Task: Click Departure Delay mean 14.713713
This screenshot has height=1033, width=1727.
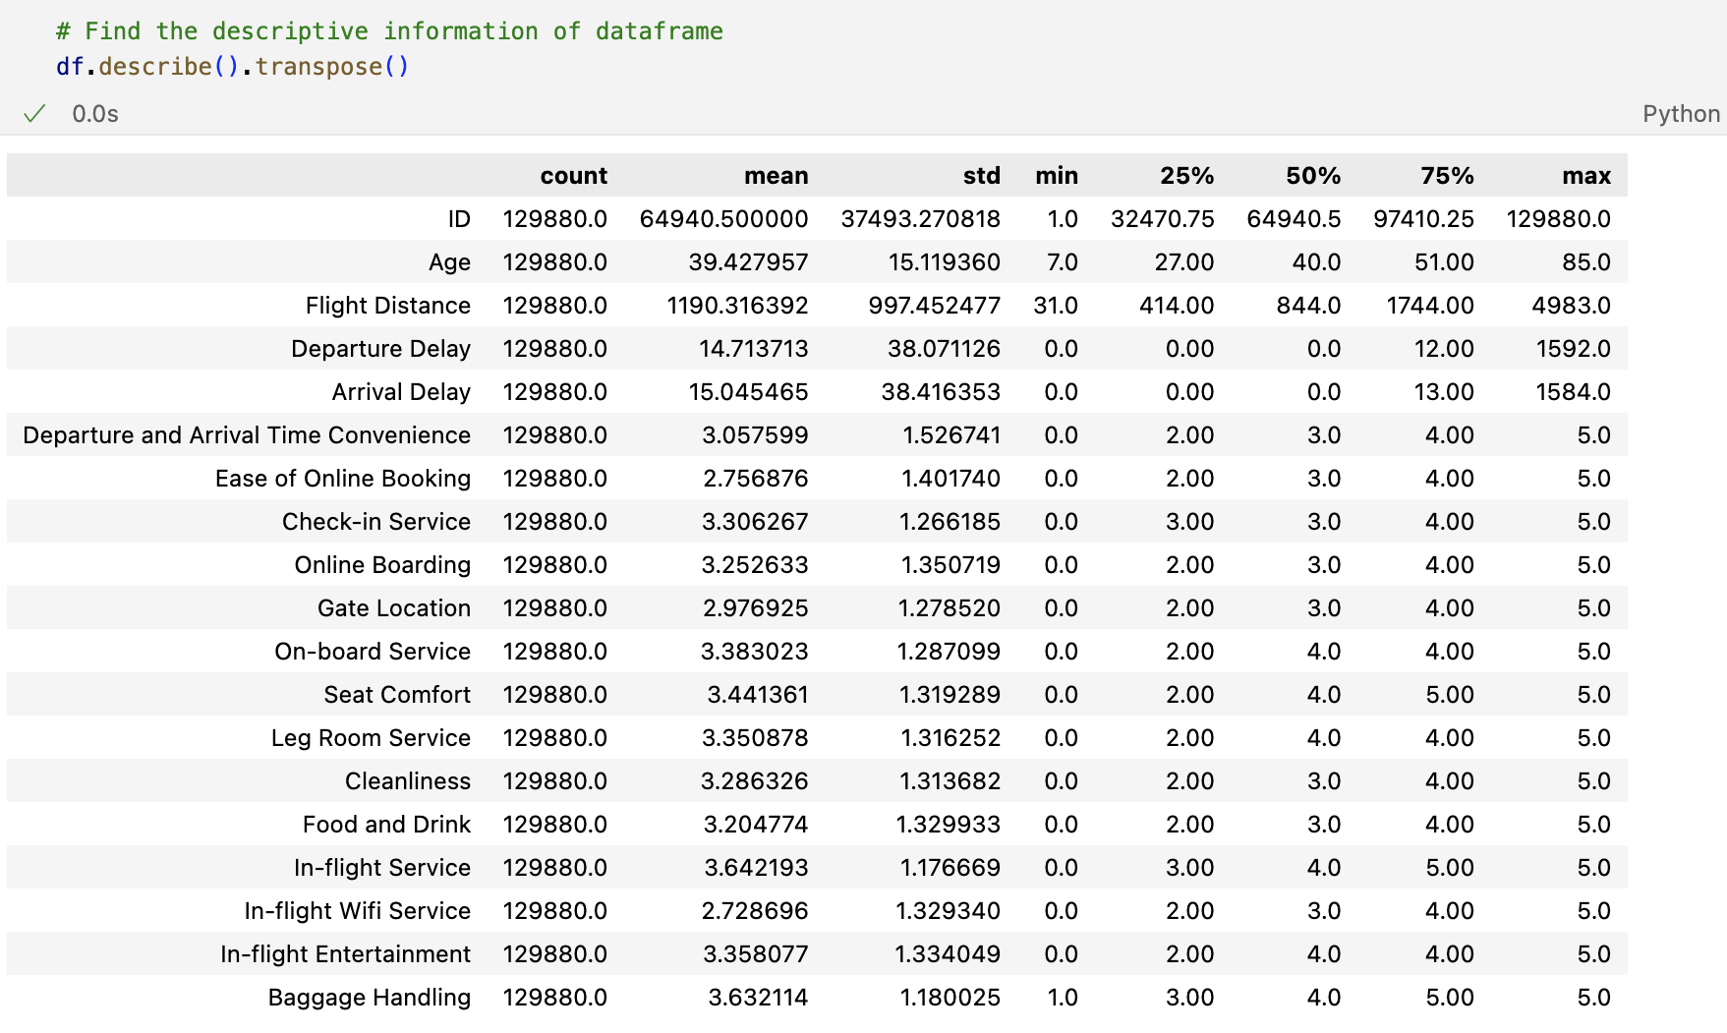Action: pyautogui.click(x=753, y=349)
